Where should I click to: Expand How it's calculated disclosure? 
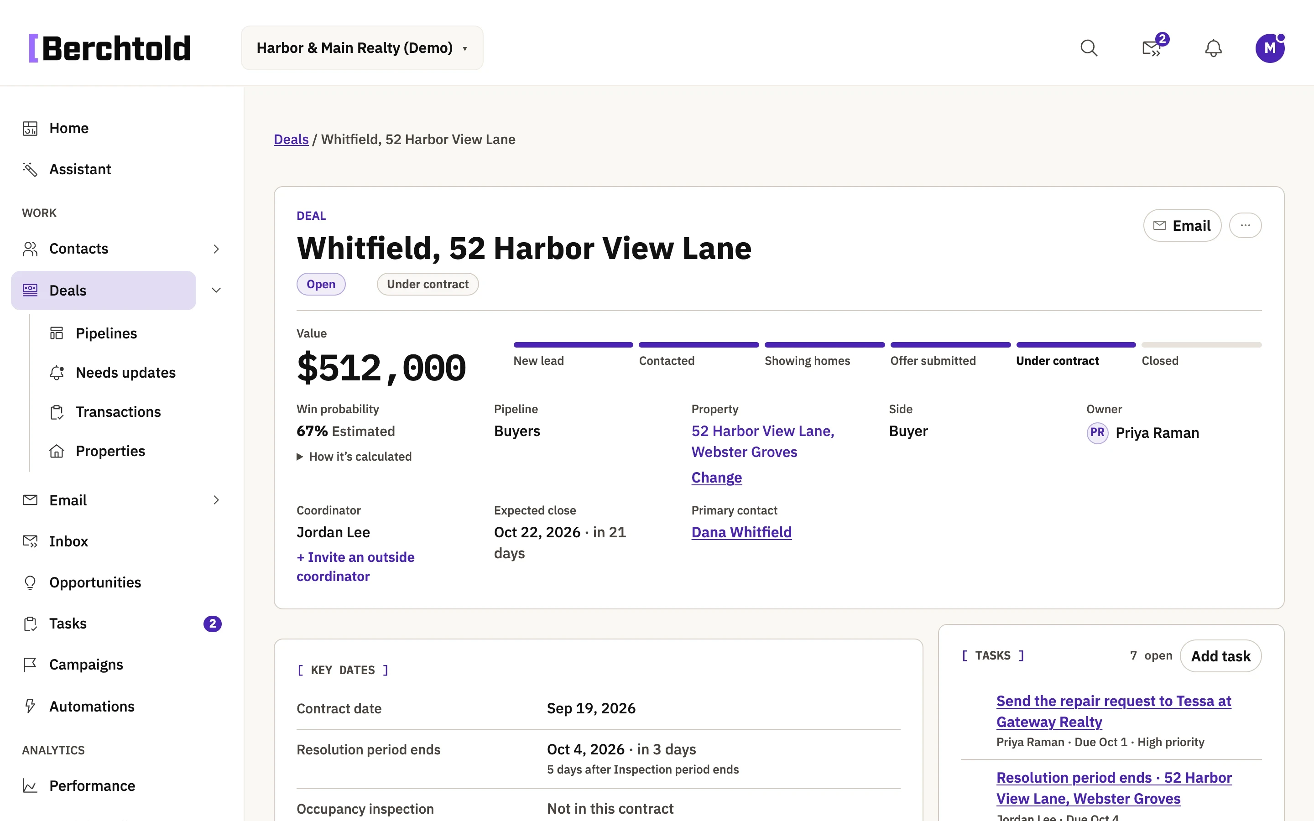tap(354, 457)
